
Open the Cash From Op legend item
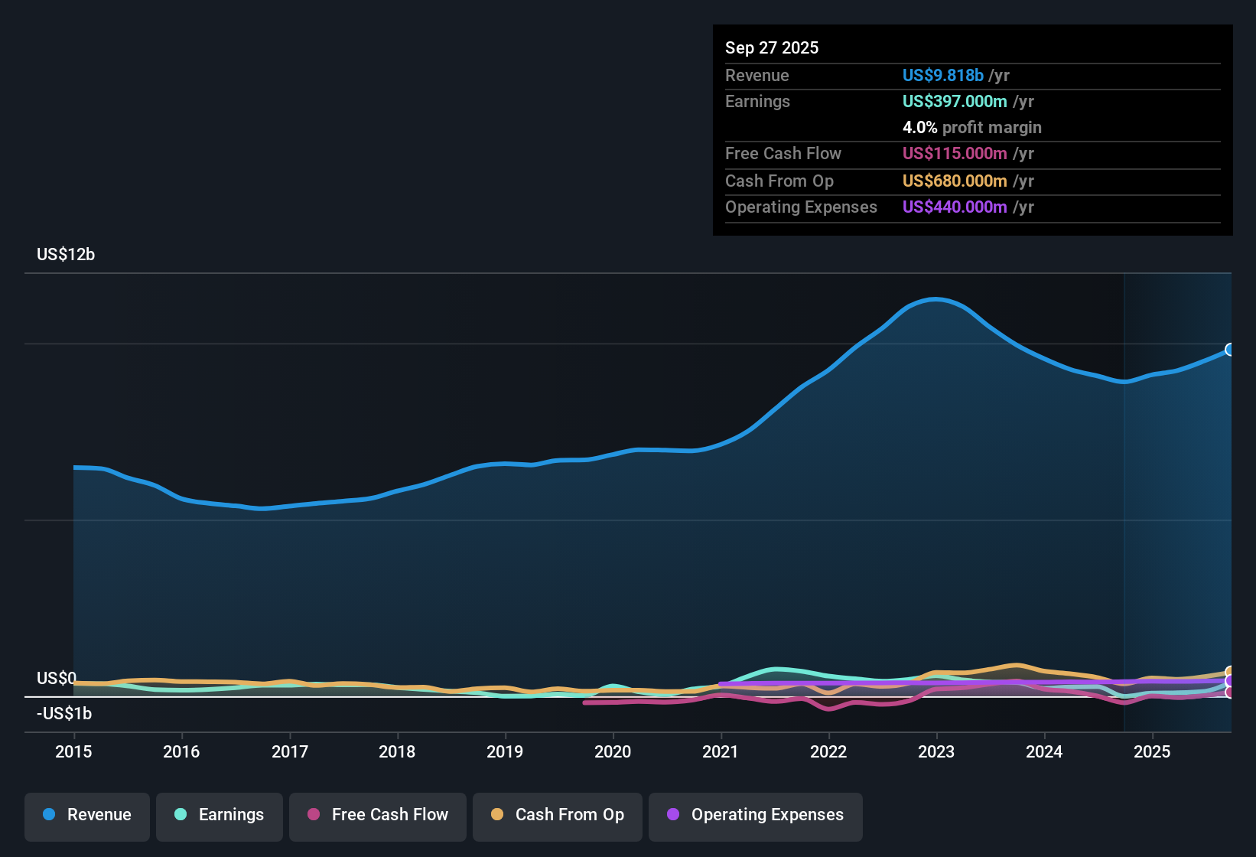point(557,815)
